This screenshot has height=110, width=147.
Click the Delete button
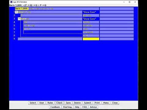click(x=77, y=103)
